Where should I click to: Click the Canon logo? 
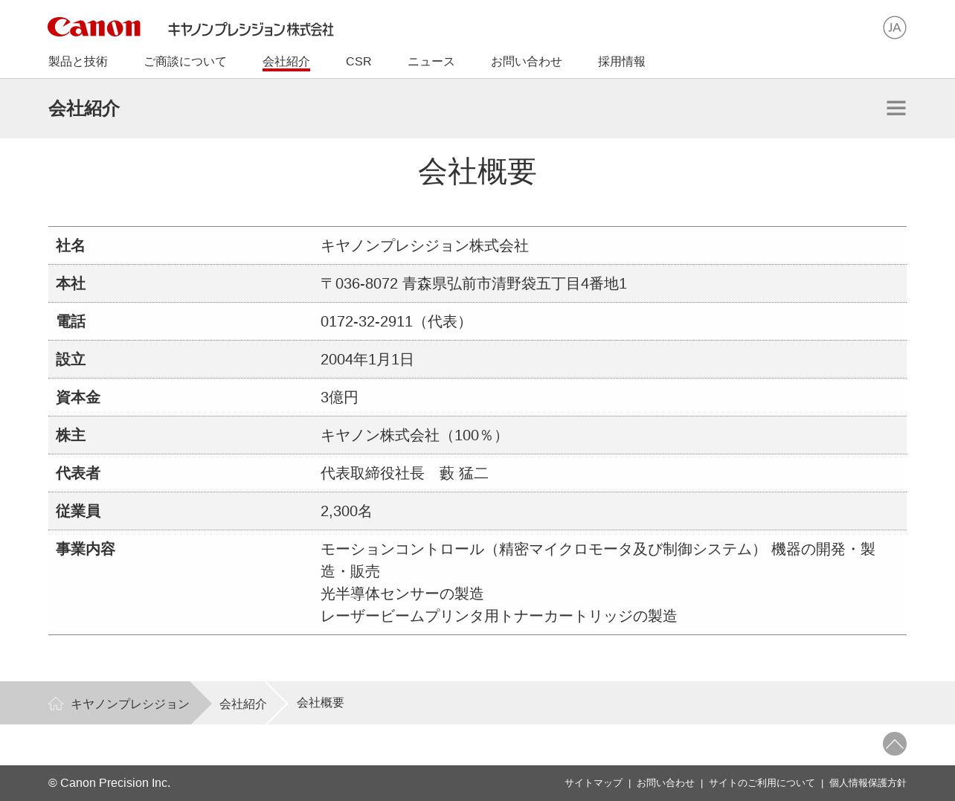(94, 28)
